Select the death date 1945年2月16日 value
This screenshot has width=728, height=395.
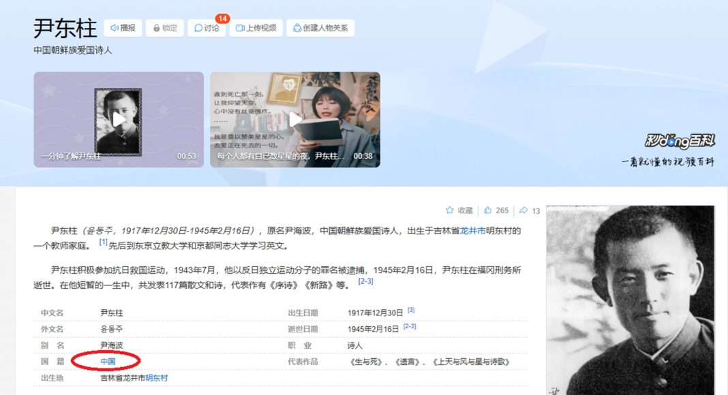pos(374,329)
